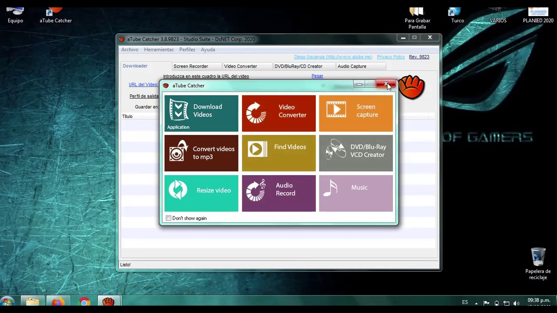This screenshot has width=557, height=313.
Task: Minimize the aTube Catcher Studio Suite main window
Action: click(x=403, y=38)
